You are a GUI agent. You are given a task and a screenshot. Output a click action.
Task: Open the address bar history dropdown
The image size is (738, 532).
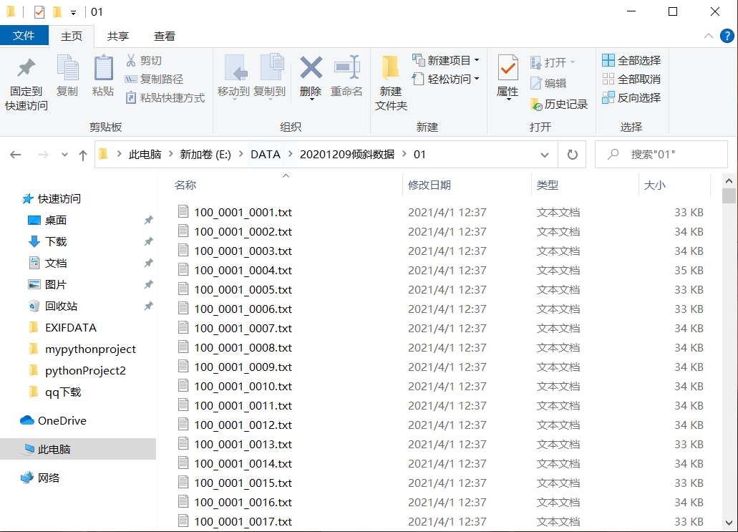(545, 154)
